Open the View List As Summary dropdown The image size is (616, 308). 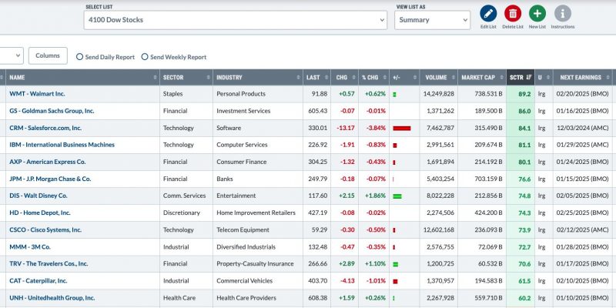point(432,20)
